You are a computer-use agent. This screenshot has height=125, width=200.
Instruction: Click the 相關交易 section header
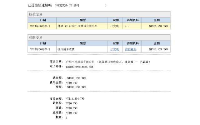click(99, 37)
